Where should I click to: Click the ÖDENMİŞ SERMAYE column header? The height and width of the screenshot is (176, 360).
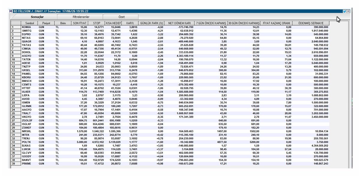pyautogui.click(x=311, y=23)
